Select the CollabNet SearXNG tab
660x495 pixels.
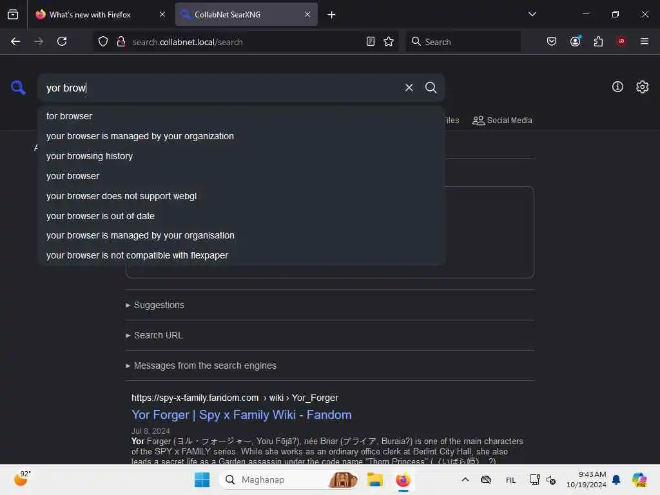[246, 14]
